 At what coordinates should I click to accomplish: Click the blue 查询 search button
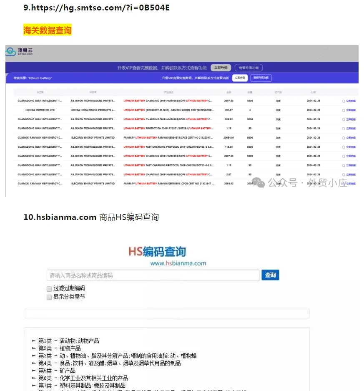tap(270, 275)
